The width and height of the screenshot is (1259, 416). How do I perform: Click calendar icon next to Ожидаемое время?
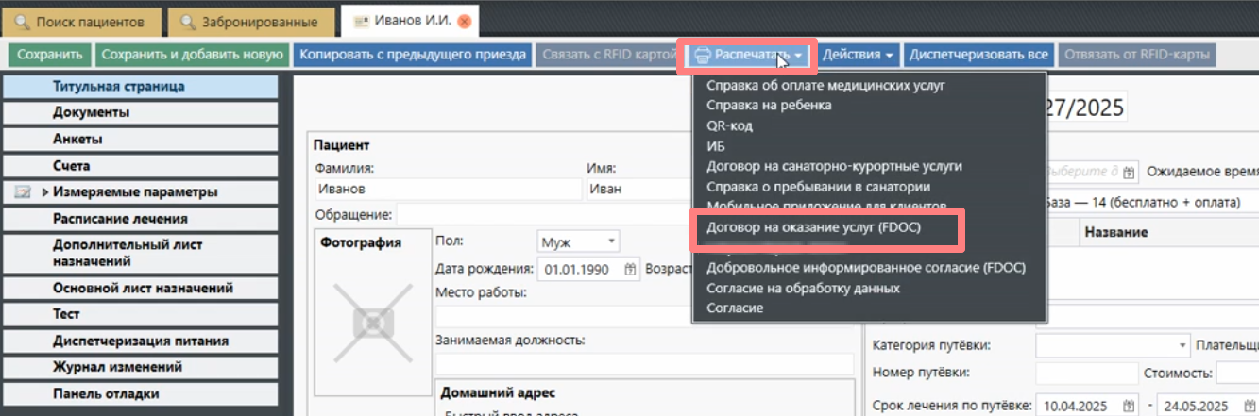click(1128, 172)
